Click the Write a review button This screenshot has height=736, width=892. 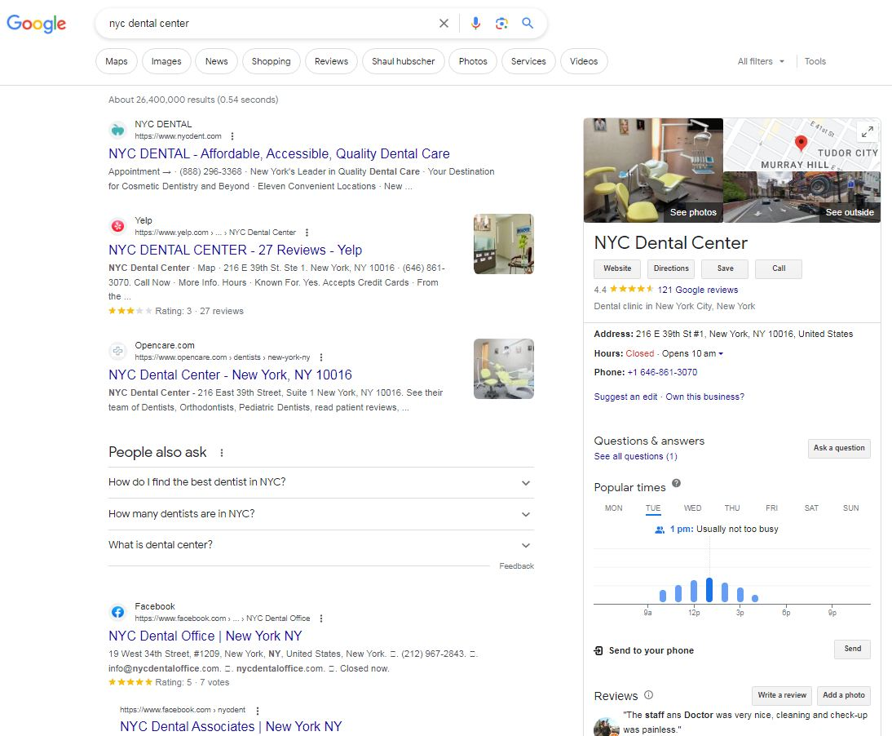pyautogui.click(x=782, y=695)
